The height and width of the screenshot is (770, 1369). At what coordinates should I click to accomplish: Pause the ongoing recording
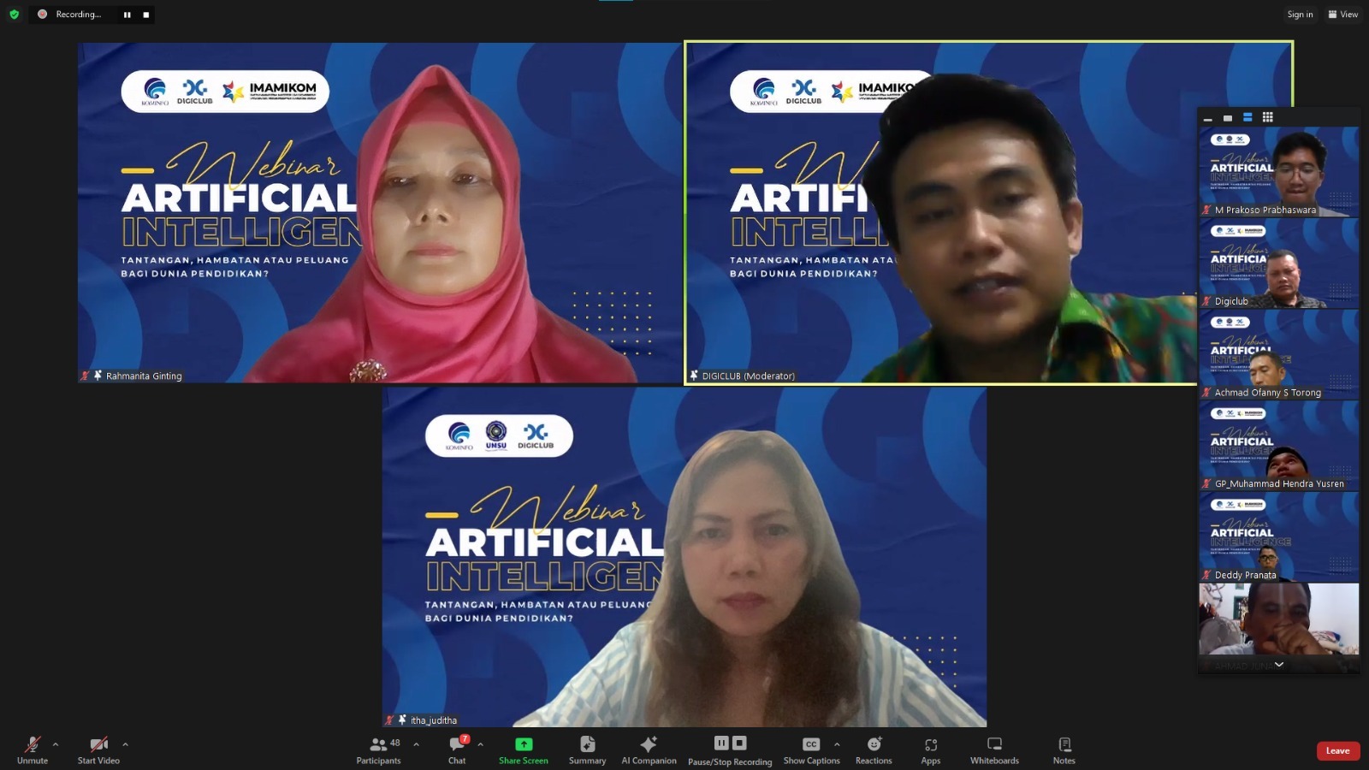coord(720,743)
